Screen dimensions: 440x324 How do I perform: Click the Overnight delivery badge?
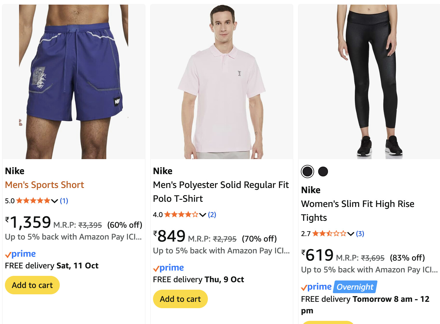click(355, 287)
